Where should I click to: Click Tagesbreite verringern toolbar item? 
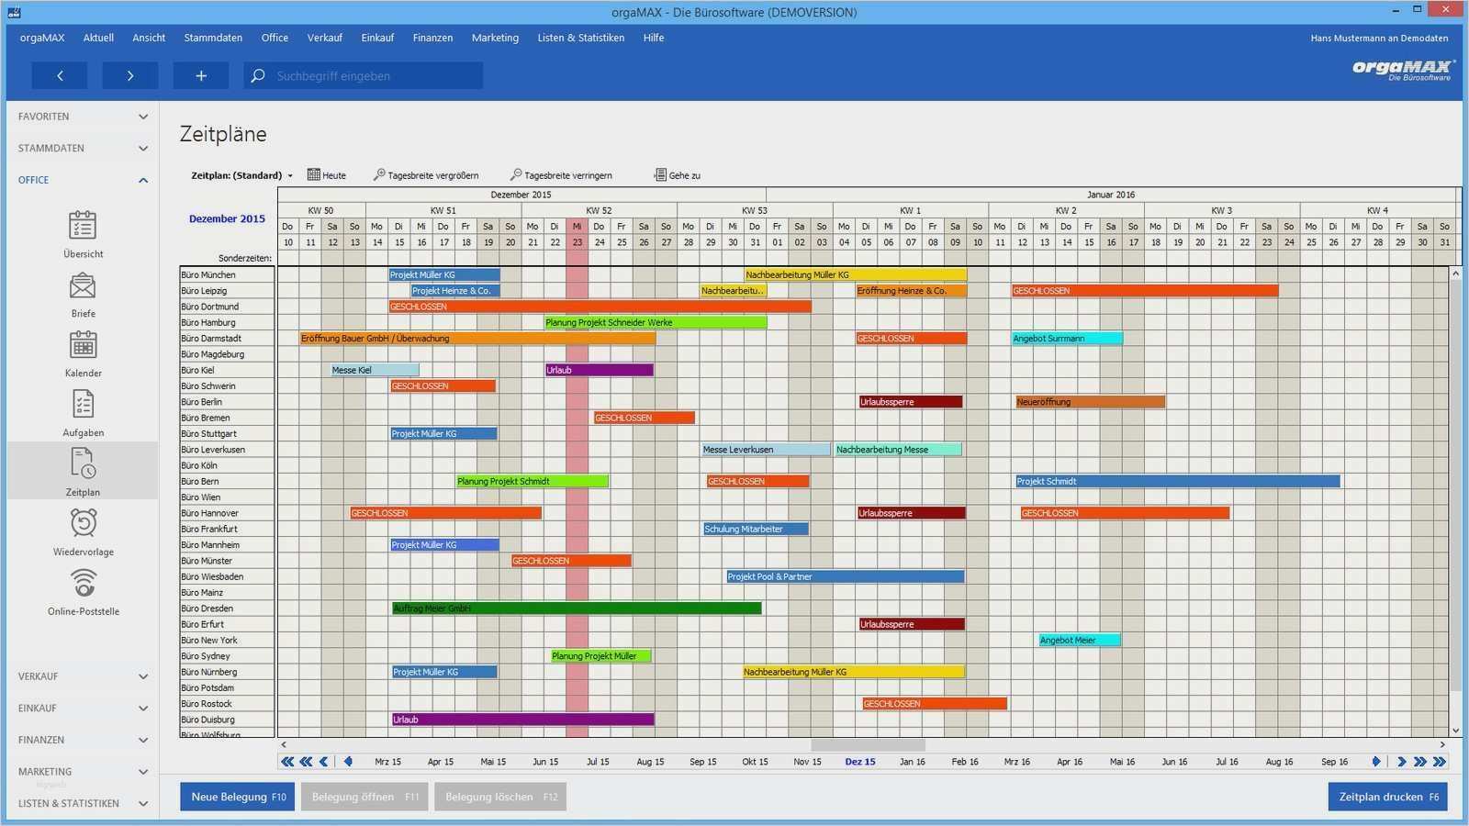[x=561, y=175]
